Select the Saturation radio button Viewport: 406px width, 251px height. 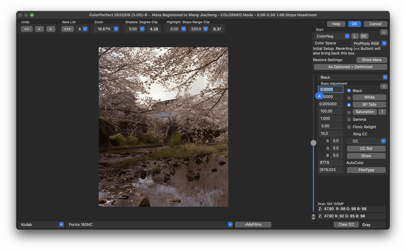point(349,112)
